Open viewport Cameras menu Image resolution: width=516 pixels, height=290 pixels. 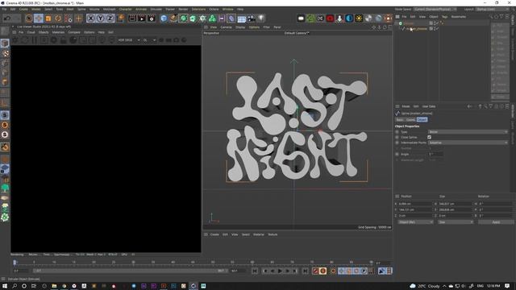(226, 27)
